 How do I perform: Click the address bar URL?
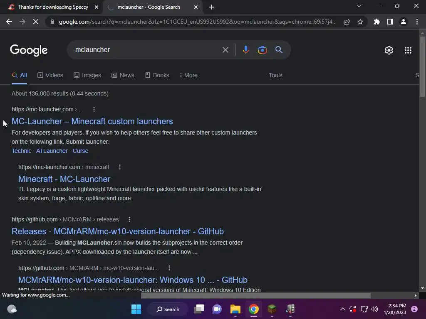tap(198, 22)
